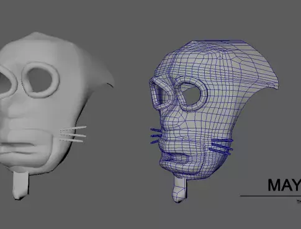
Task: Click the pointed ear tip of the smooth mask
Action: pyautogui.click(x=109, y=83)
